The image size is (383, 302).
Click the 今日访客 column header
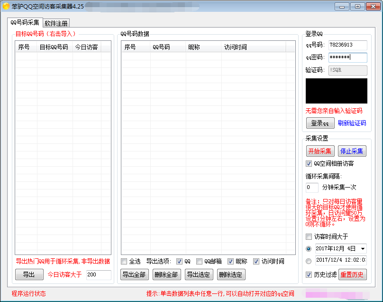(x=86, y=47)
